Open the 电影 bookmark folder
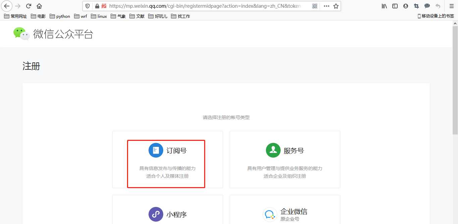 38,16
